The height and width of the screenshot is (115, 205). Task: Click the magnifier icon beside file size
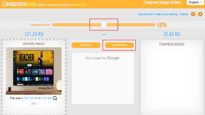coord(55,98)
